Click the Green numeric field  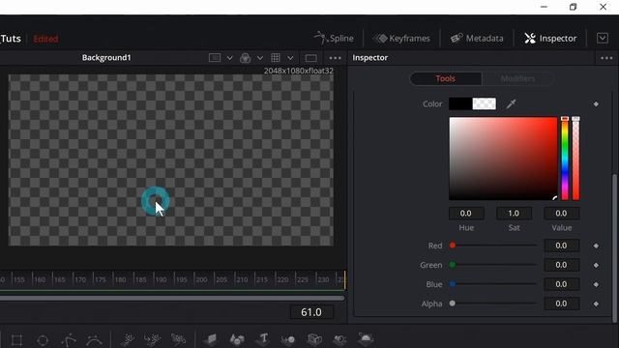coord(561,265)
